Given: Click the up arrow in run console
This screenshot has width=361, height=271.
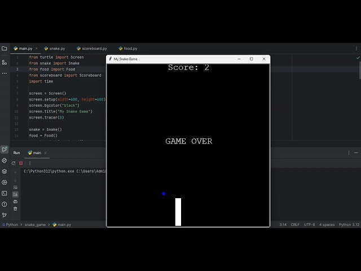Looking at the screenshot, I should [15, 173].
